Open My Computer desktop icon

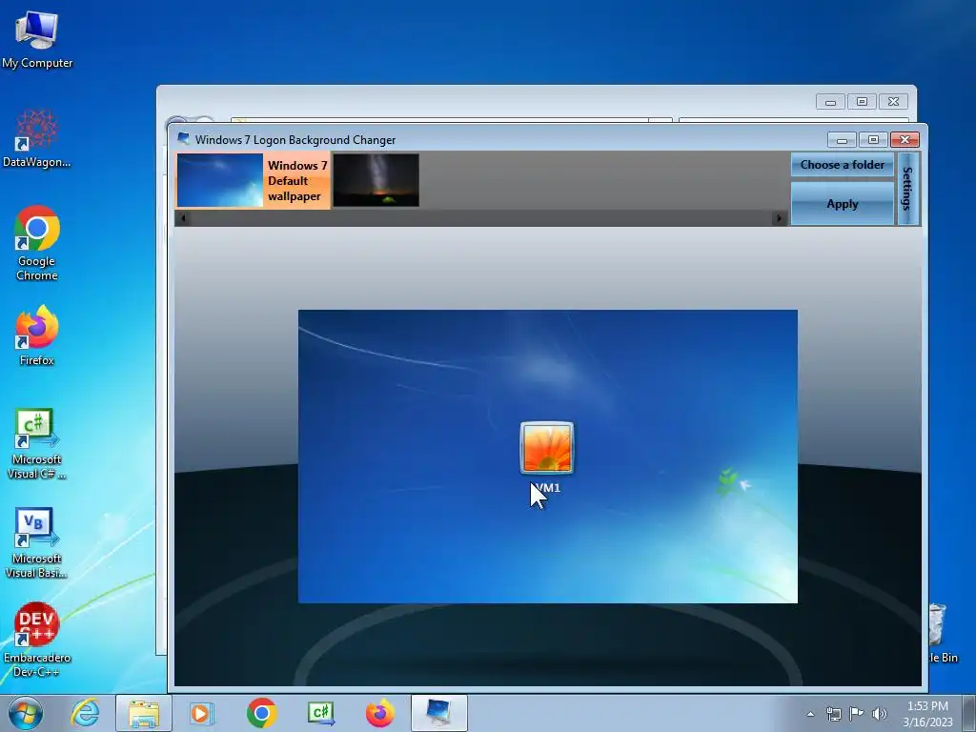coord(37,39)
